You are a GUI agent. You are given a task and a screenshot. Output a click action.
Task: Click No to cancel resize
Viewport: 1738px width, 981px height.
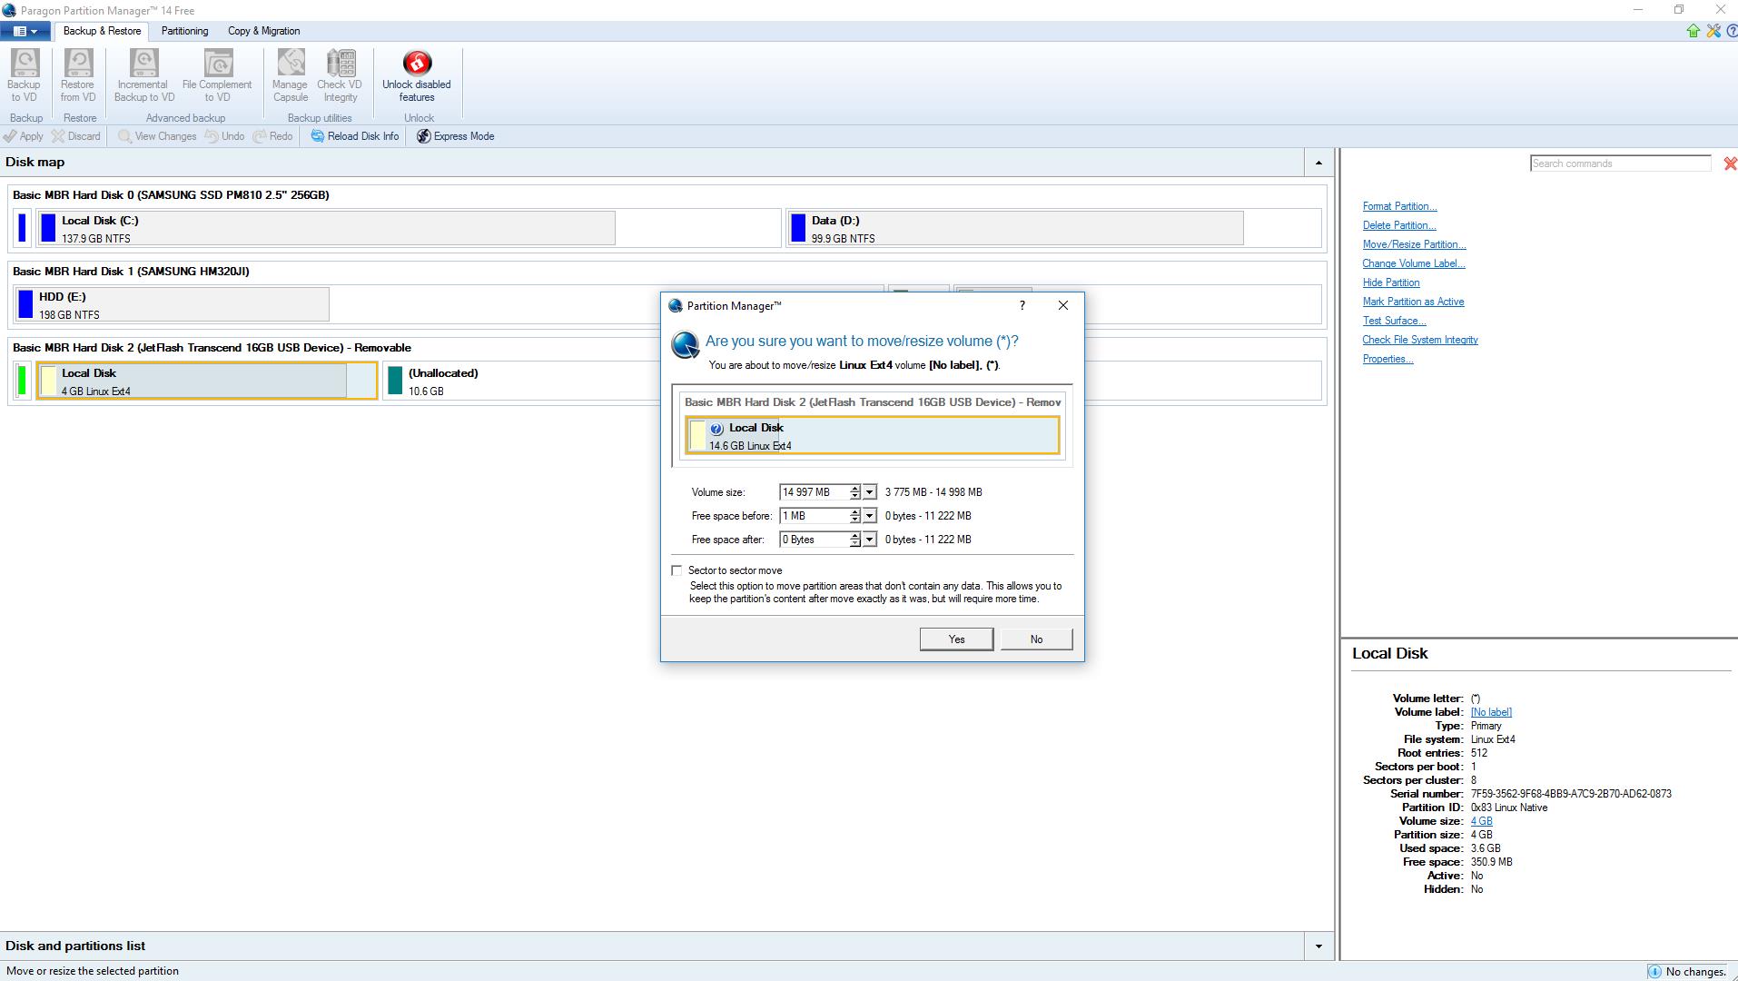[x=1036, y=639]
